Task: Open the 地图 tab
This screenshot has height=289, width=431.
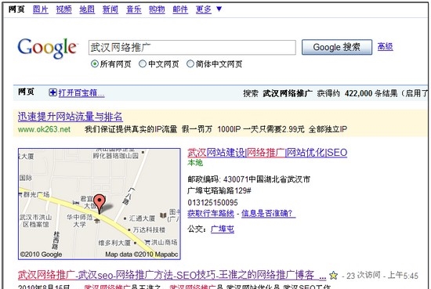Action: pyautogui.click(x=87, y=9)
